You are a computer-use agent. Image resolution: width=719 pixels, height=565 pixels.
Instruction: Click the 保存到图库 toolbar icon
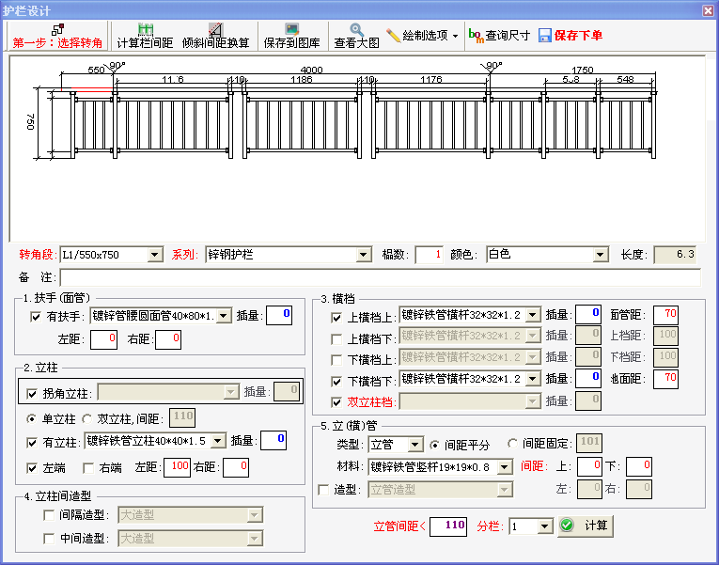291,29
